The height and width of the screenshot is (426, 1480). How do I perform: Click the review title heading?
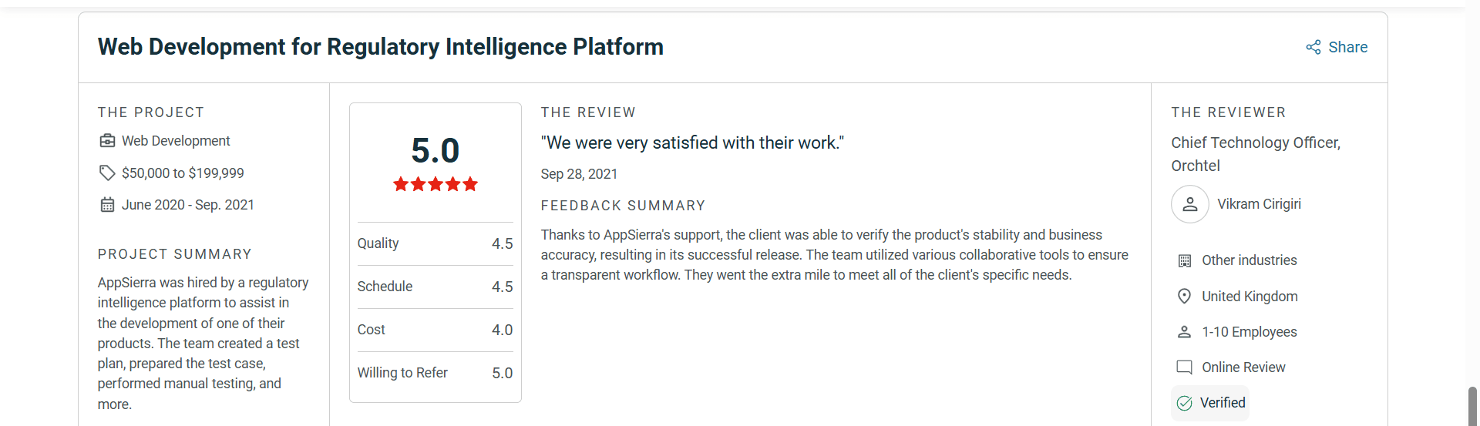[380, 47]
